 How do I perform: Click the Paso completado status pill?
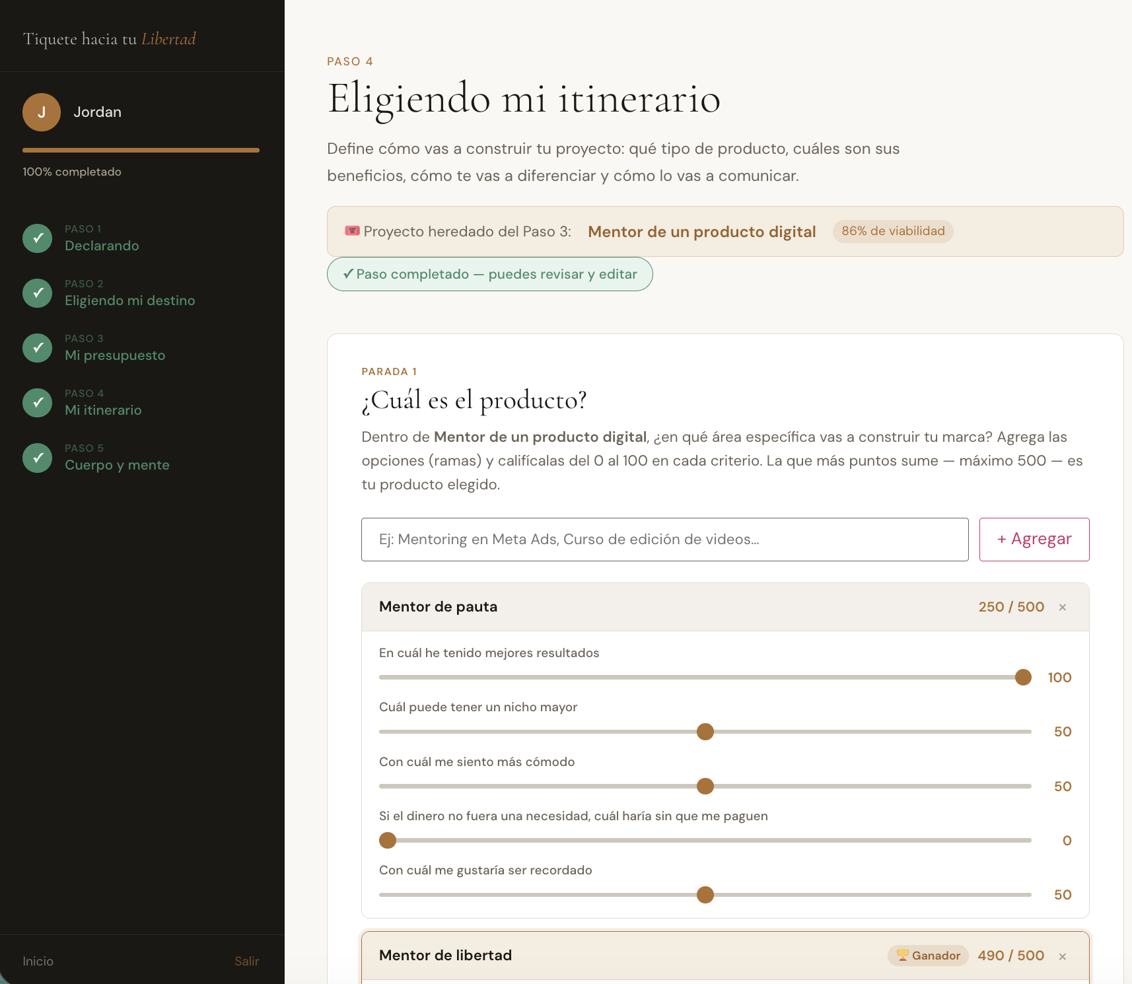[x=490, y=274]
